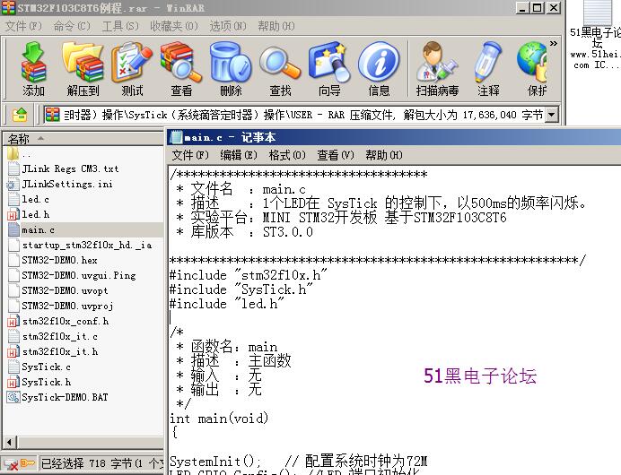The width and height of the screenshot is (621, 475).
Task: Open Notepad 编辑(E) menu
Action: [239, 155]
